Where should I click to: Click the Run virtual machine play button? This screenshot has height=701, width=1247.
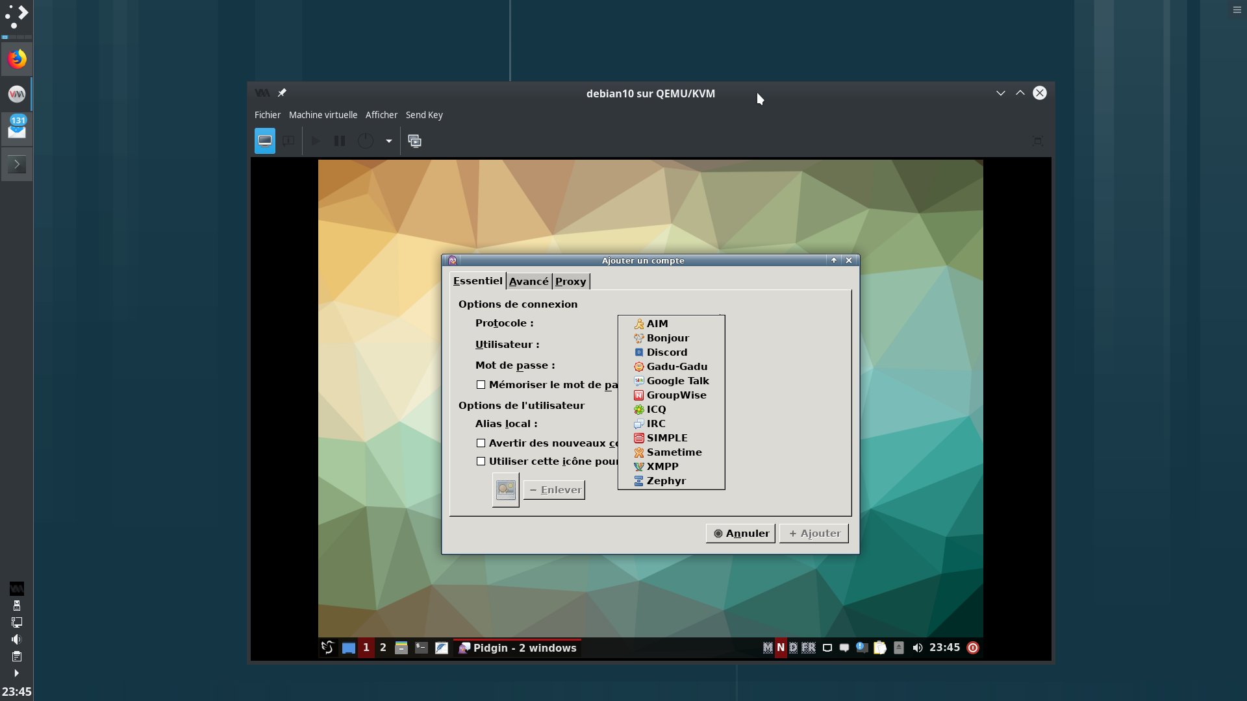pos(316,141)
